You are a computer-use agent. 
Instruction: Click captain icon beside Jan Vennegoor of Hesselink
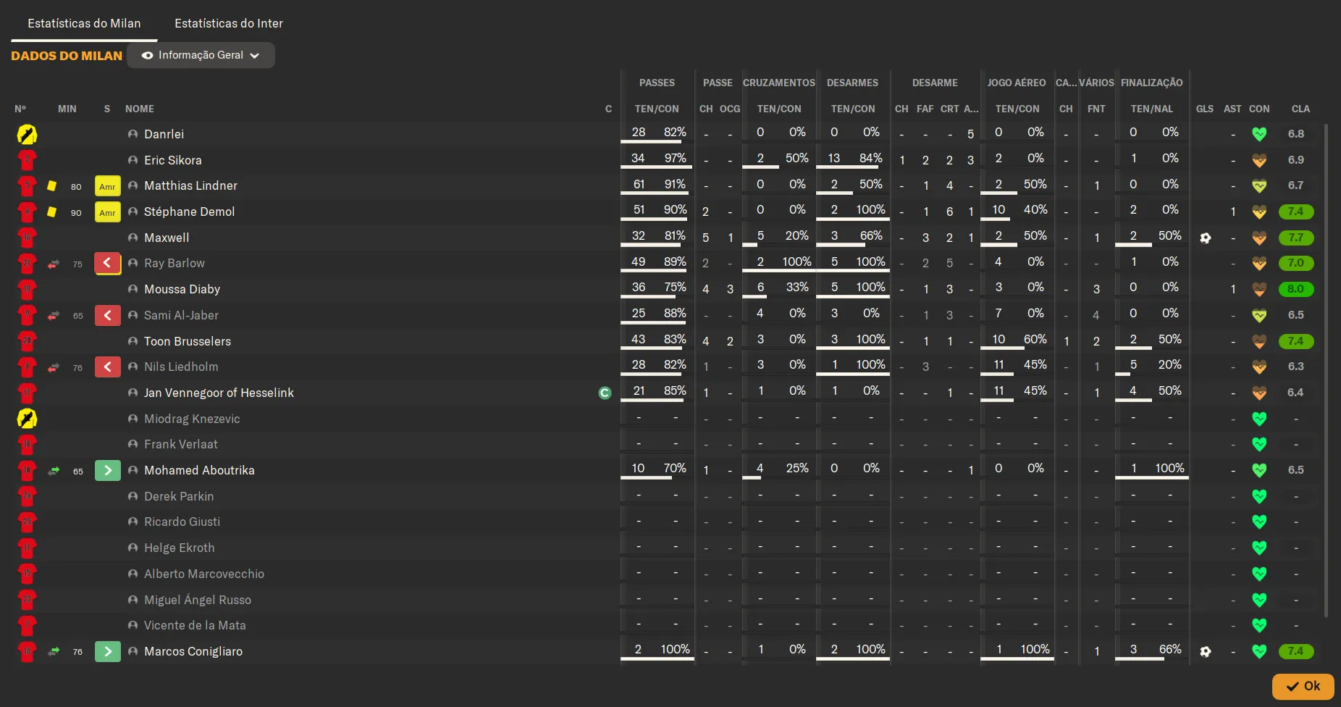[x=605, y=393]
